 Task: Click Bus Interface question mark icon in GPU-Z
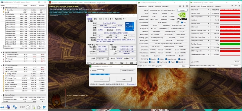[x=187, y=28]
